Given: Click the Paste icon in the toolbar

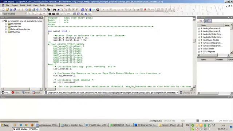Looking at the screenshot, I should click(30, 9).
